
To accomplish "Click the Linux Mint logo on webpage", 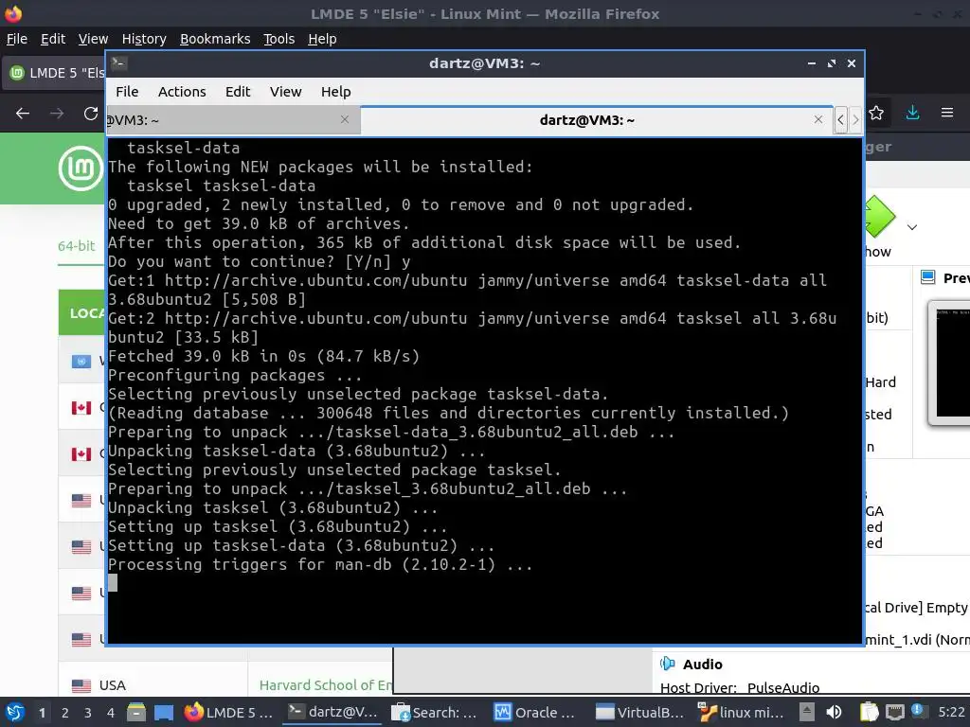I will (81, 168).
